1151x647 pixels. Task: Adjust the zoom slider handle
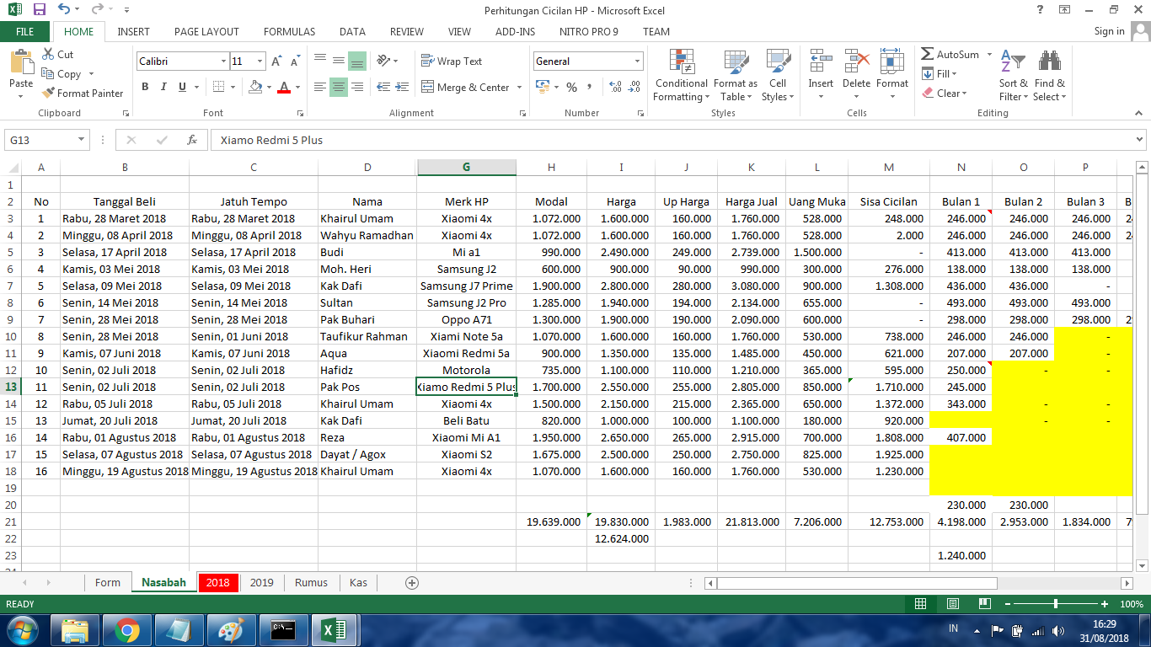pos(1056,604)
